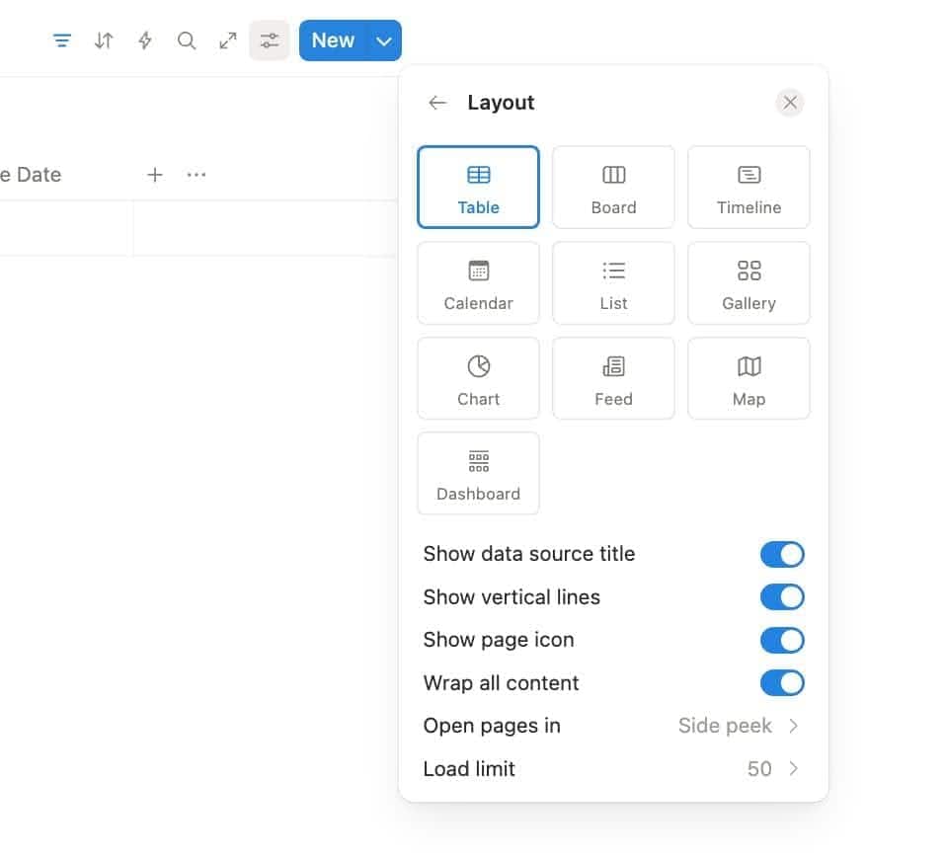
Task: Open the column options menu via ellipsis
Action: click(196, 175)
